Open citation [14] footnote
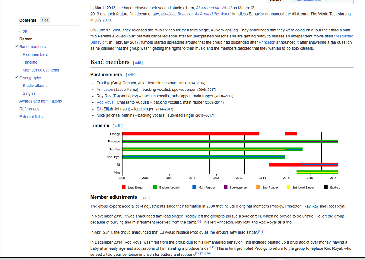The width and height of the screenshot is (365, 260). (208, 253)
